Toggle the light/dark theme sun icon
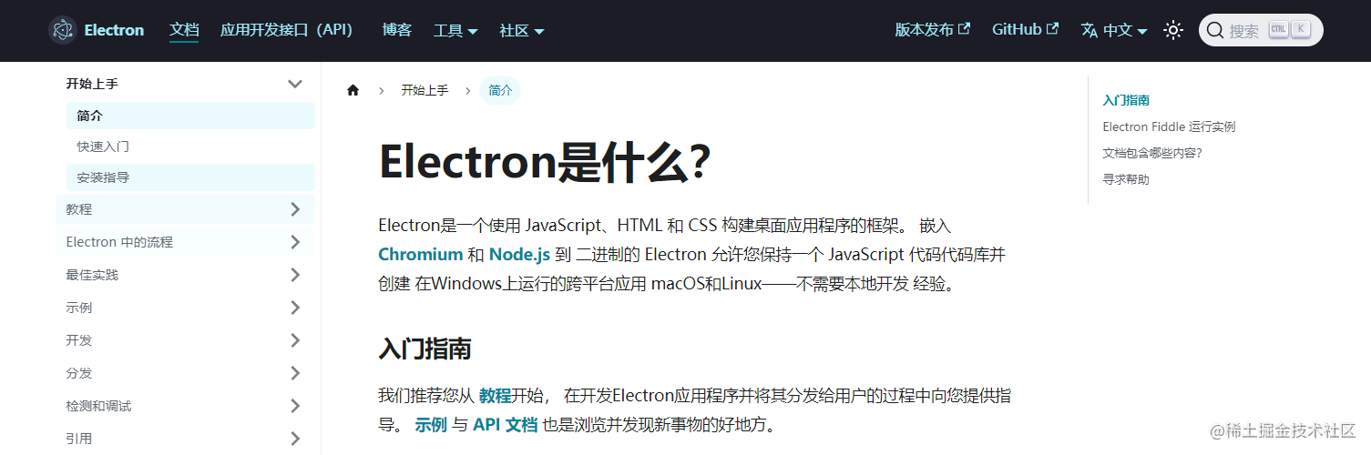The image size is (1371, 455). [x=1173, y=30]
